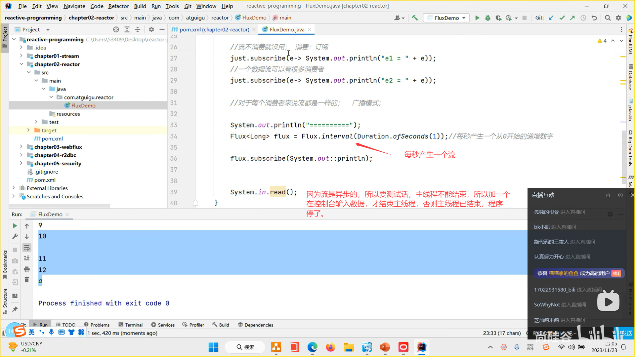
Task: Clear console output with trash icon
Action: 27,280
